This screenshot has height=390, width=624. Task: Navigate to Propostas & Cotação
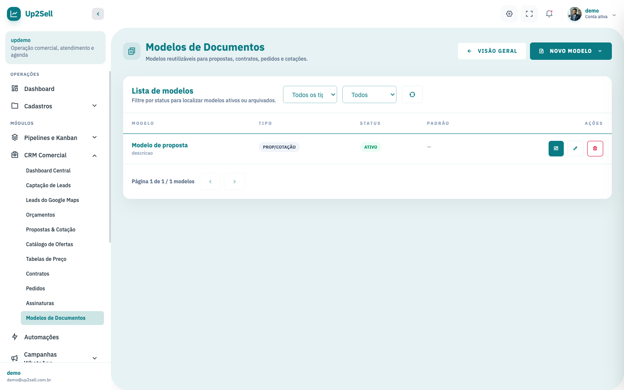[62, 230]
